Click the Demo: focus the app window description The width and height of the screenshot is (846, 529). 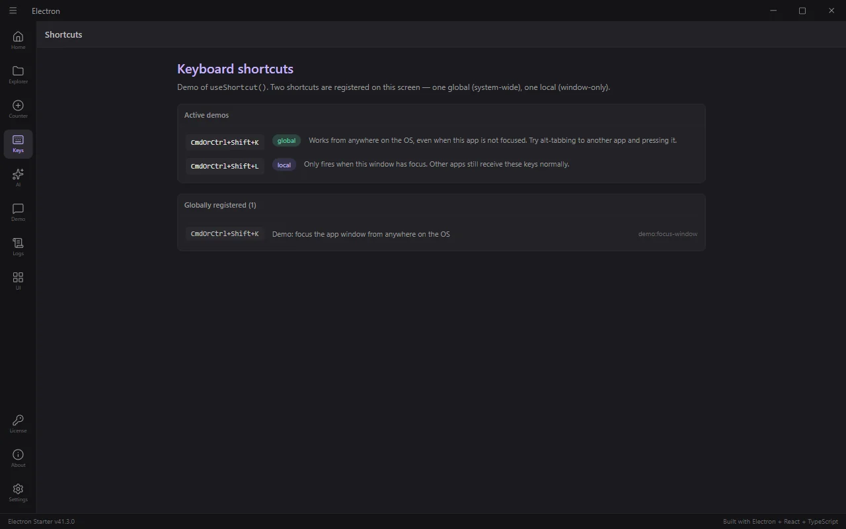[361, 234]
